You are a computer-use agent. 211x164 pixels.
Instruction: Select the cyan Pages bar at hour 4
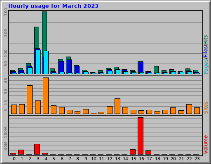pyautogui.click(x=46, y=62)
